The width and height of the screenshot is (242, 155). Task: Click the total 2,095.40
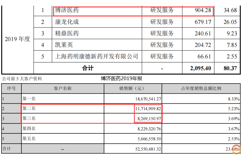click(201, 68)
